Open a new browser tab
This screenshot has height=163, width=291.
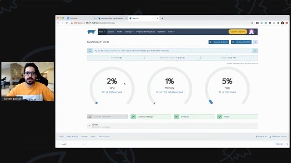[x=162, y=18]
